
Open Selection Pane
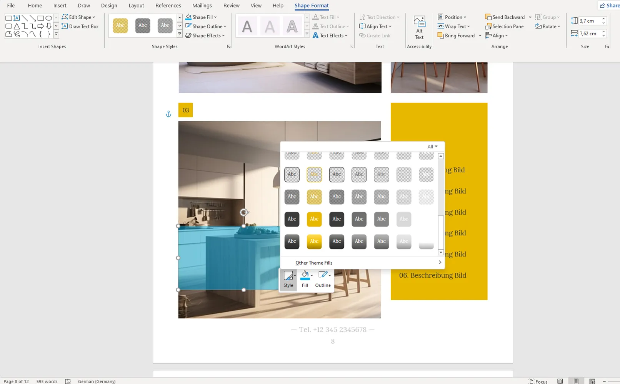pyautogui.click(x=505, y=26)
